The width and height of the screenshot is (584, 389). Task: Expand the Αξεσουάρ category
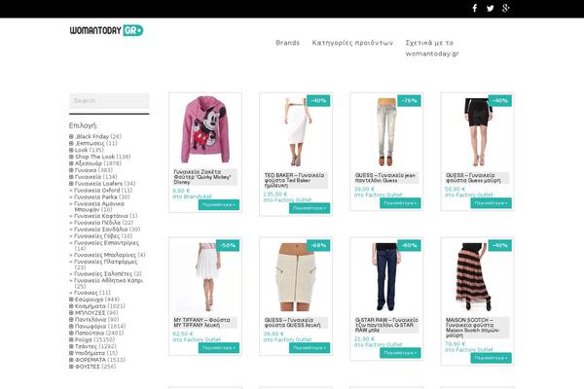71,163
